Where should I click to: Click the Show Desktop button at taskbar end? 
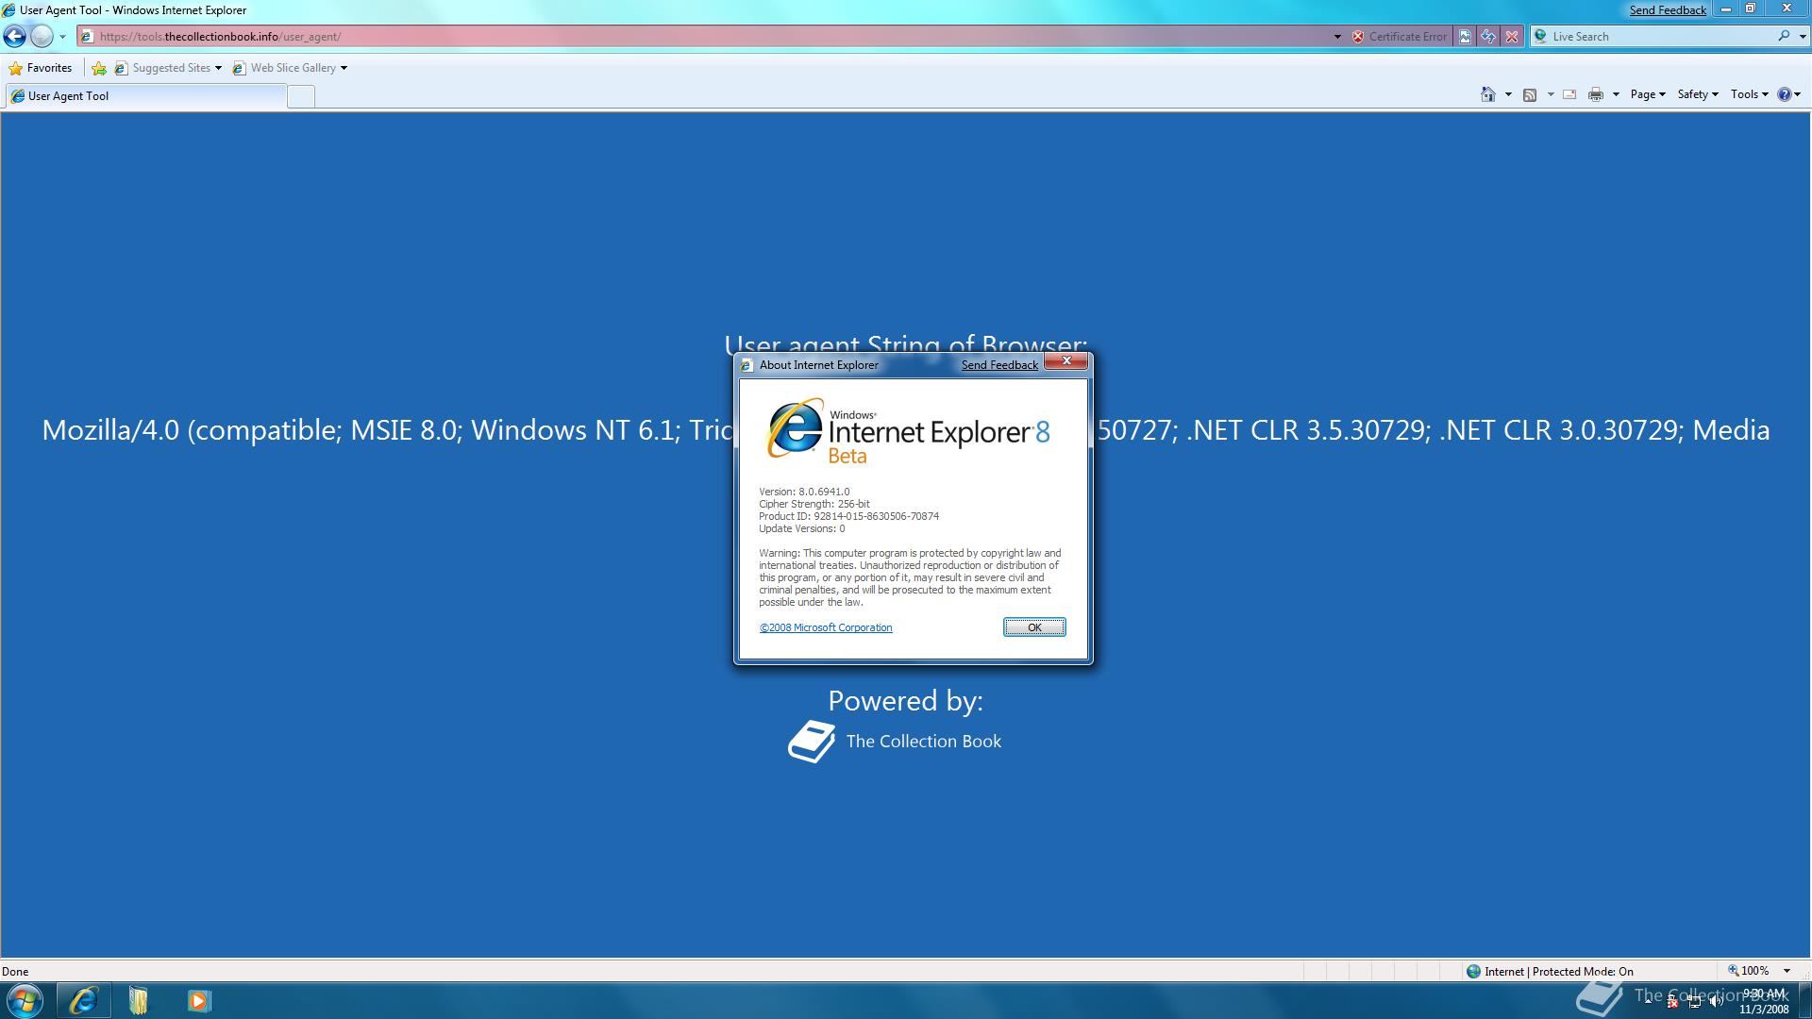click(1804, 1000)
